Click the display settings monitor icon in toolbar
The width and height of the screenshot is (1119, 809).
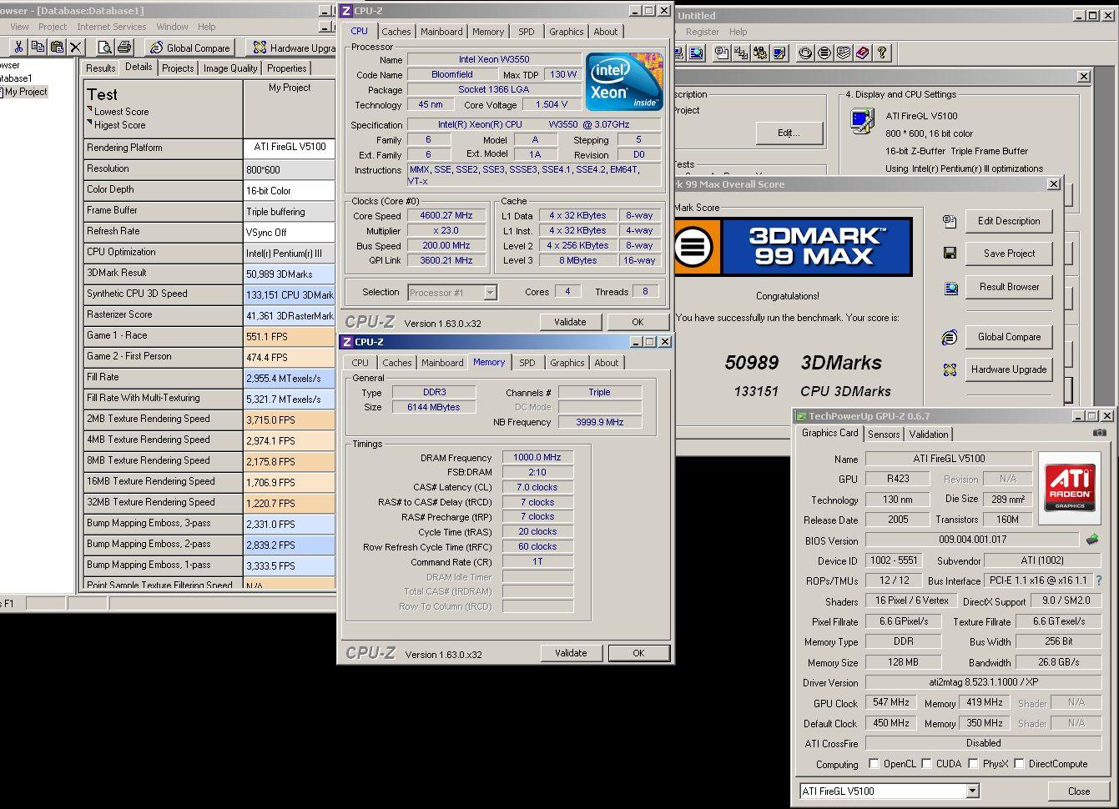click(779, 53)
